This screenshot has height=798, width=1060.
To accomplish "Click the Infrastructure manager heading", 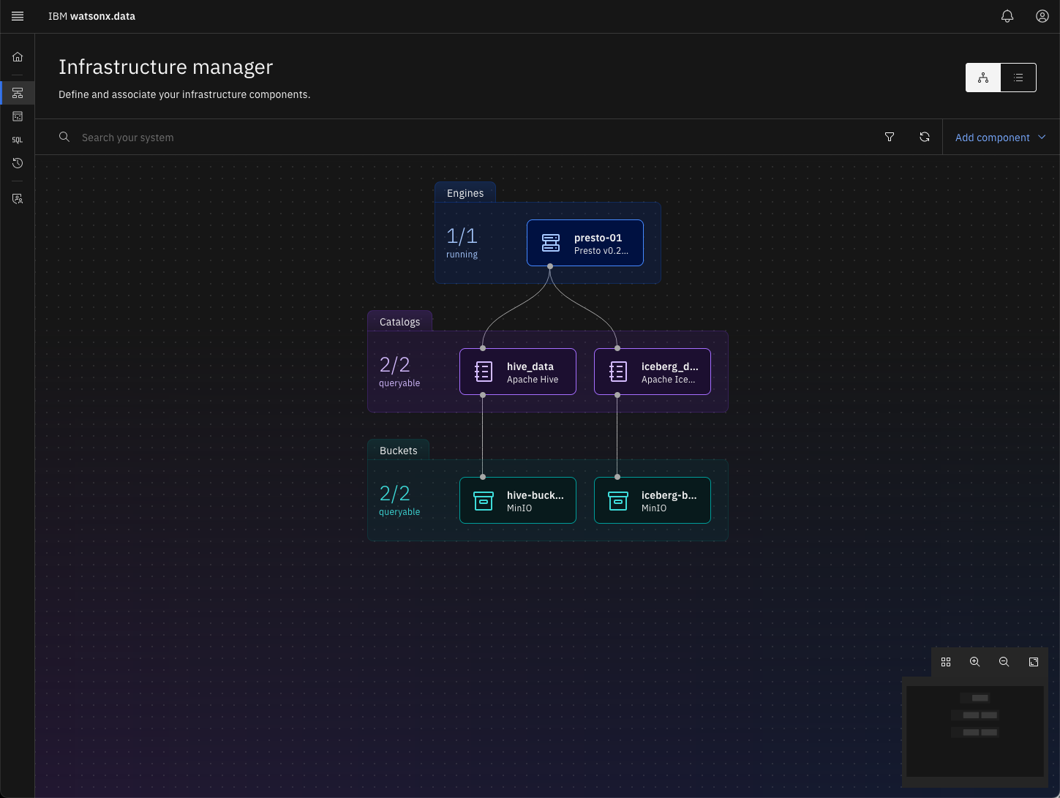I will [165, 67].
